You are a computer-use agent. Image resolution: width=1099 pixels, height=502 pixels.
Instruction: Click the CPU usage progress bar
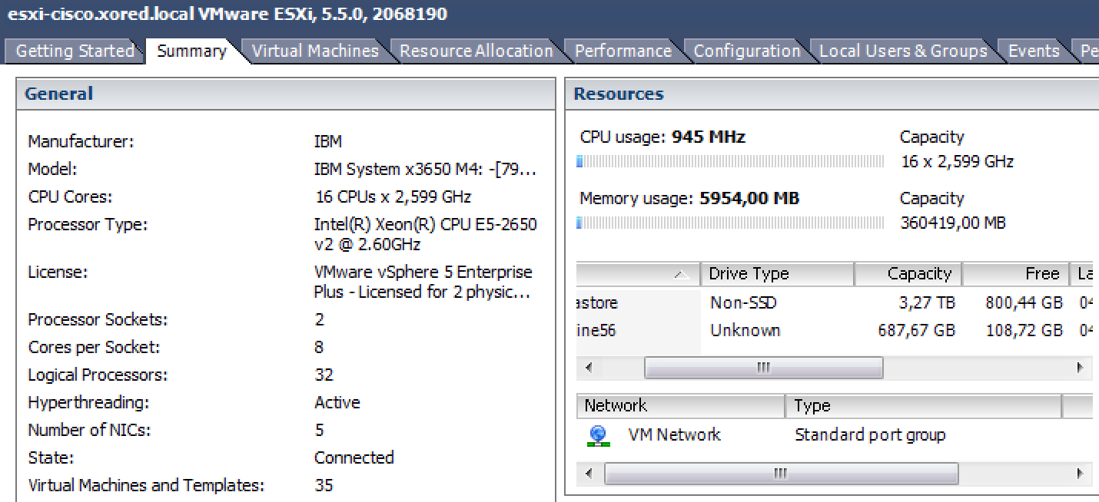[729, 162]
